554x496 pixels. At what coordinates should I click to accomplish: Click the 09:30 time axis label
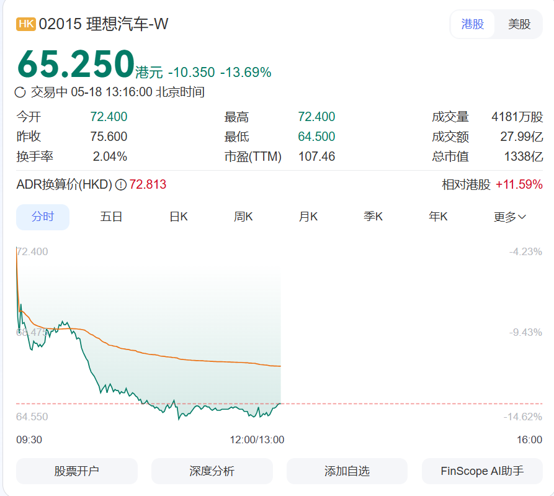tap(29, 440)
